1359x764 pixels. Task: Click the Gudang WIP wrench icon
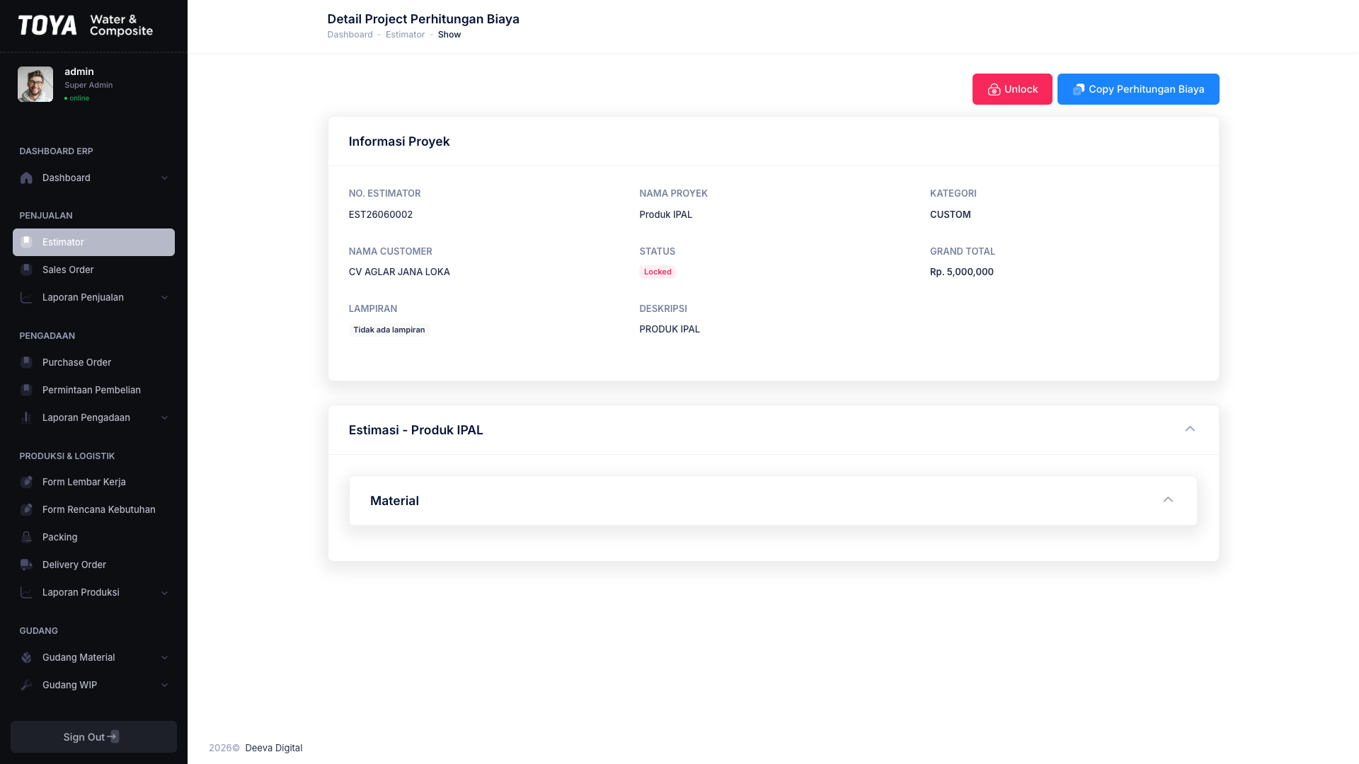pos(26,685)
